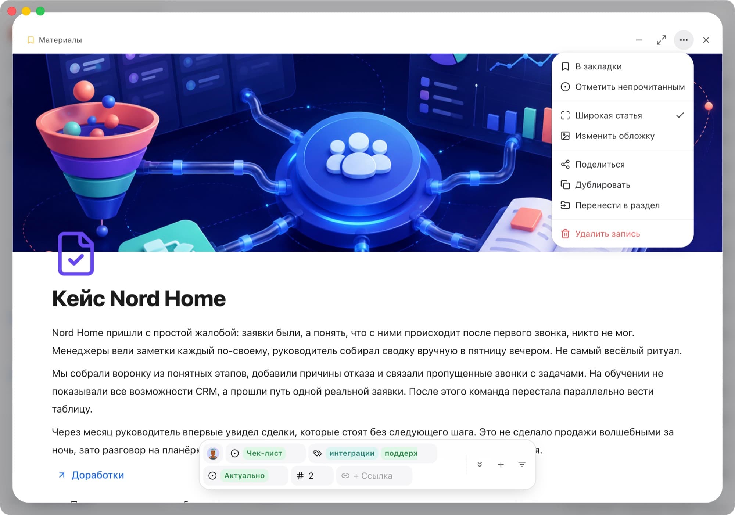This screenshot has height=515, width=735.
Task: Open the properties filter lines icon
Action: click(522, 464)
